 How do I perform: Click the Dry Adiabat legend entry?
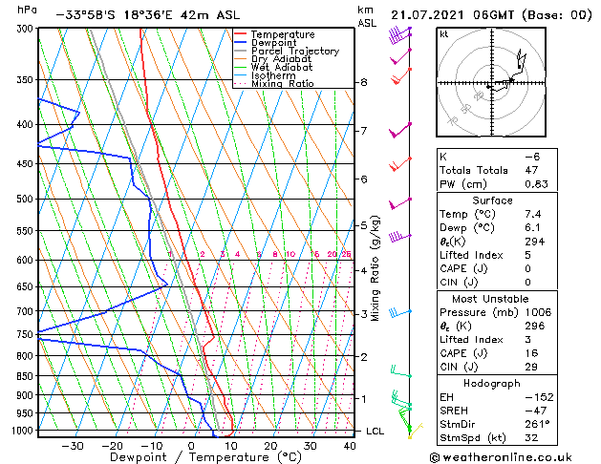273,59
